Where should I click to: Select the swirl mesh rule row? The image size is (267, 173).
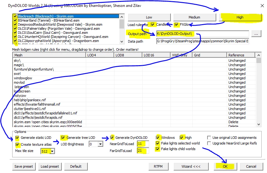click(x=134, y=74)
